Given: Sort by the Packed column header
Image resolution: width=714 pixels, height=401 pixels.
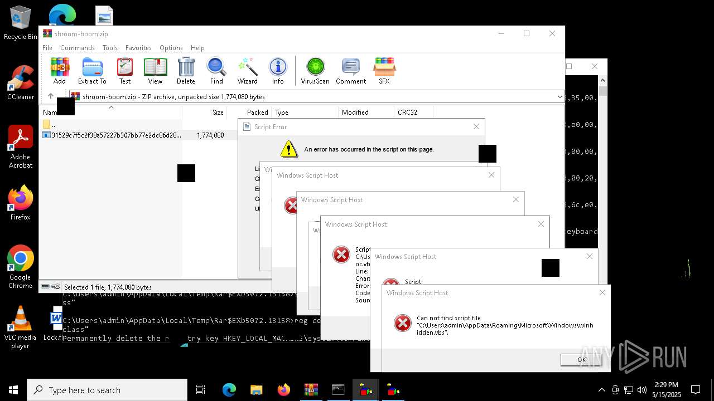Looking at the screenshot, I should (249, 113).
